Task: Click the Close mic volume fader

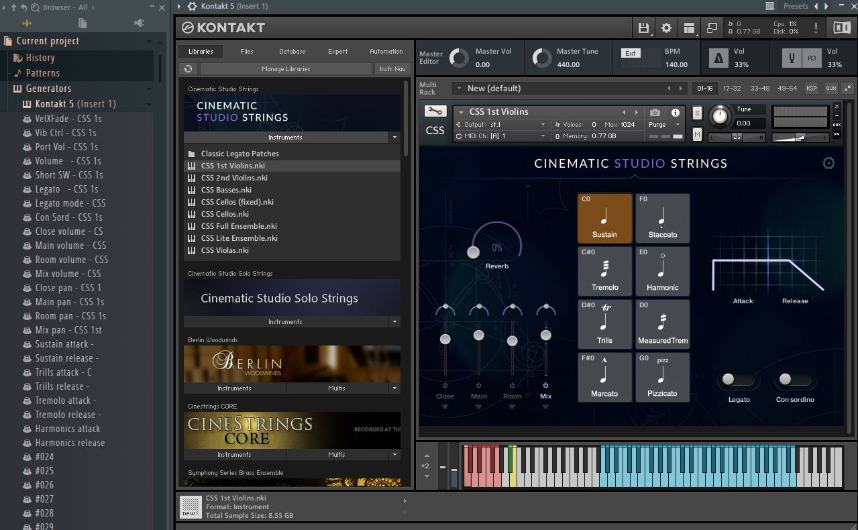Action: coord(445,339)
